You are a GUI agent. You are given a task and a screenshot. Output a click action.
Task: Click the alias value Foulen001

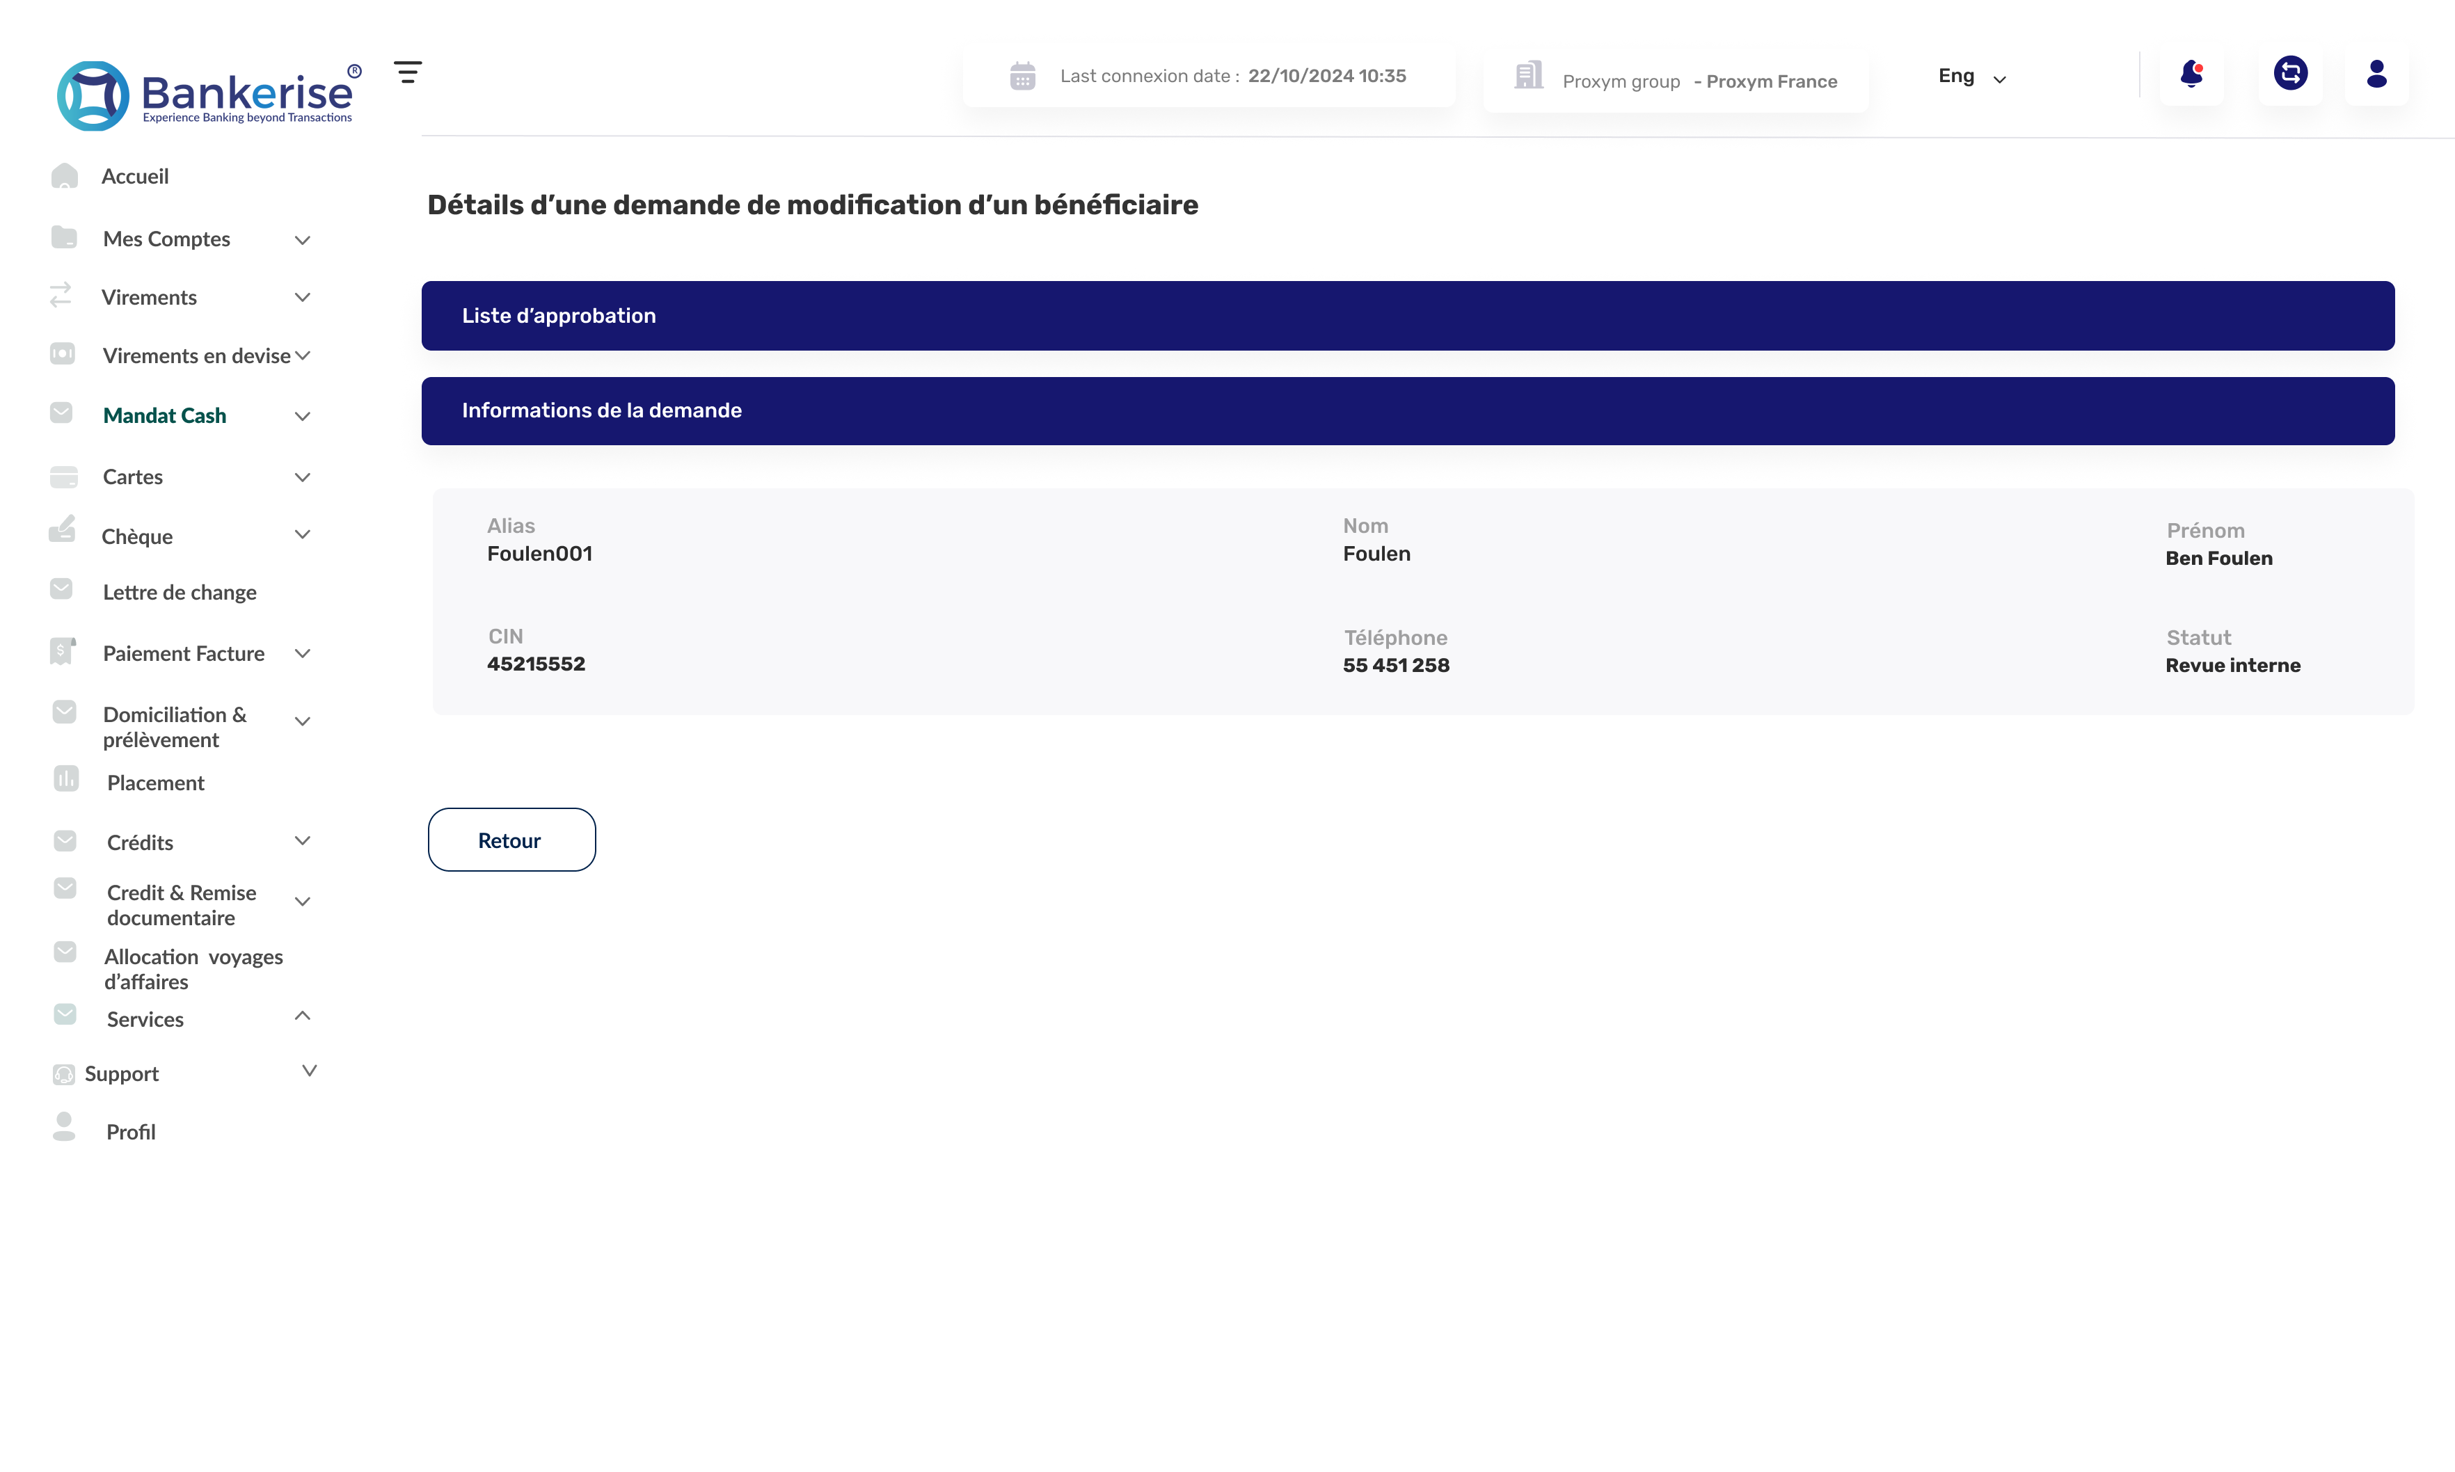tap(539, 554)
